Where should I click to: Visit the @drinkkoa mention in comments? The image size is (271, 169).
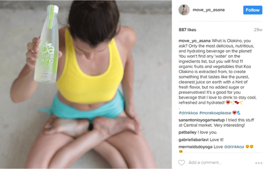[x=234, y=147]
